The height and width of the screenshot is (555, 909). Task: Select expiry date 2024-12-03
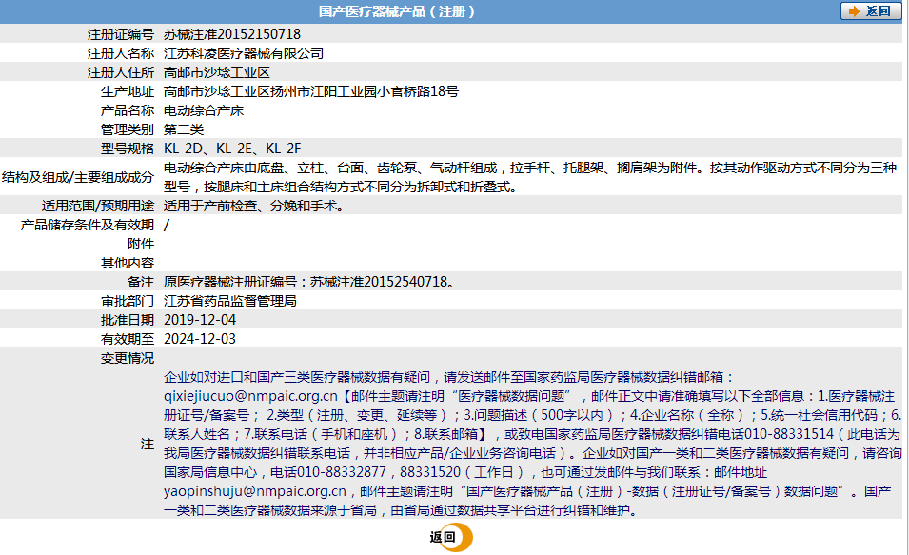click(200, 339)
